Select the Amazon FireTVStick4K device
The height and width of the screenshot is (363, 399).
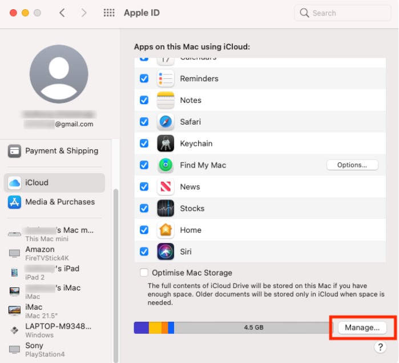tap(55, 253)
